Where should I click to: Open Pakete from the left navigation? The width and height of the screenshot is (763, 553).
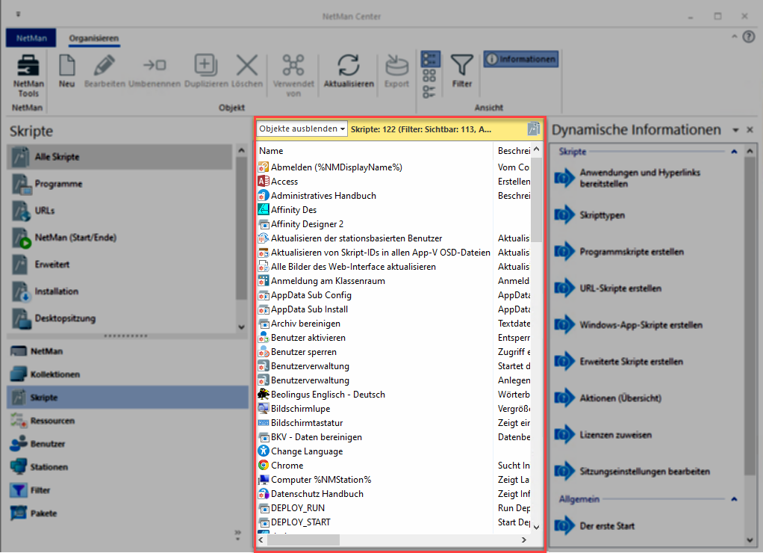(43, 513)
